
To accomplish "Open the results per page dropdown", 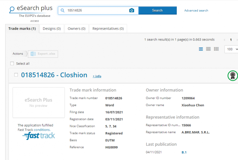I will (231, 49).
